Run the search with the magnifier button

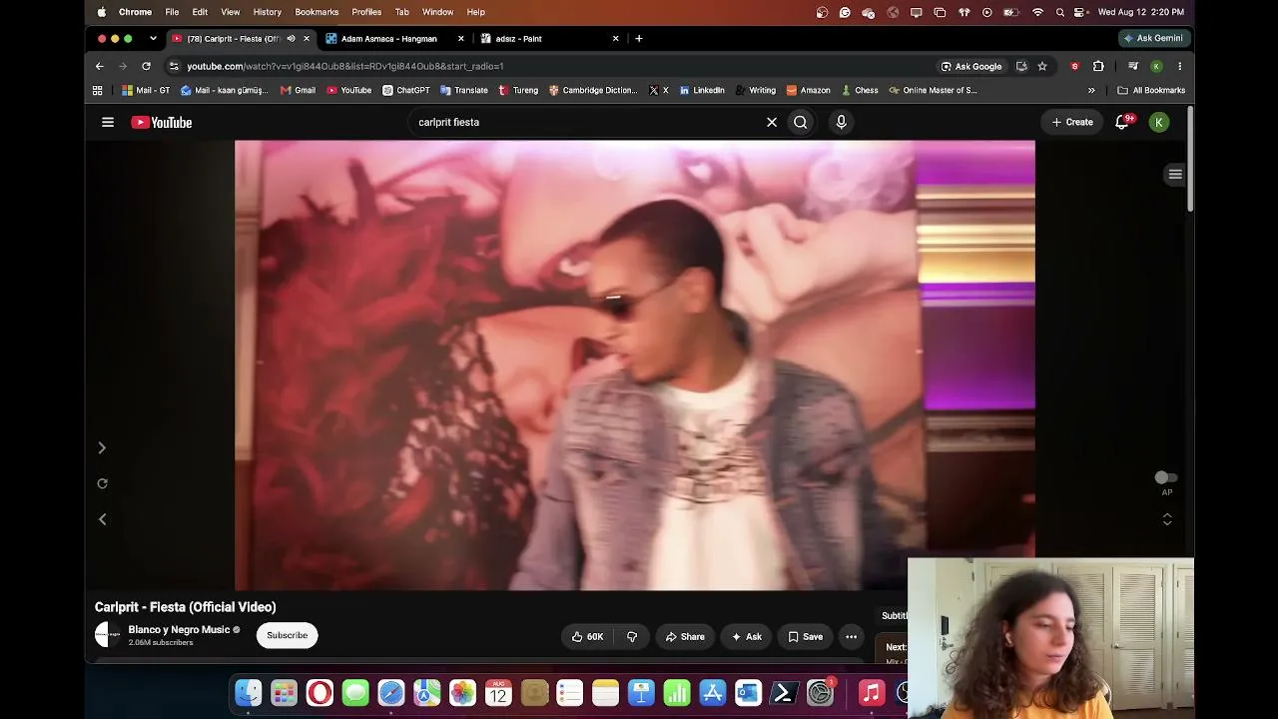pyautogui.click(x=801, y=122)
